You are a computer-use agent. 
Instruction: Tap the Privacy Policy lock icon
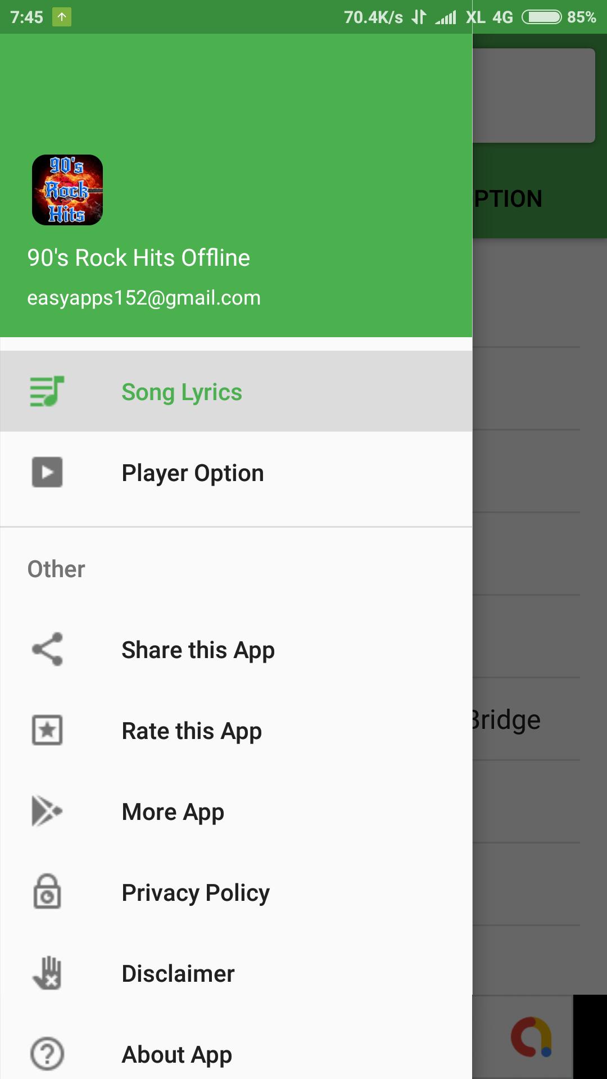pyautogui.click(x=47, y=891)
